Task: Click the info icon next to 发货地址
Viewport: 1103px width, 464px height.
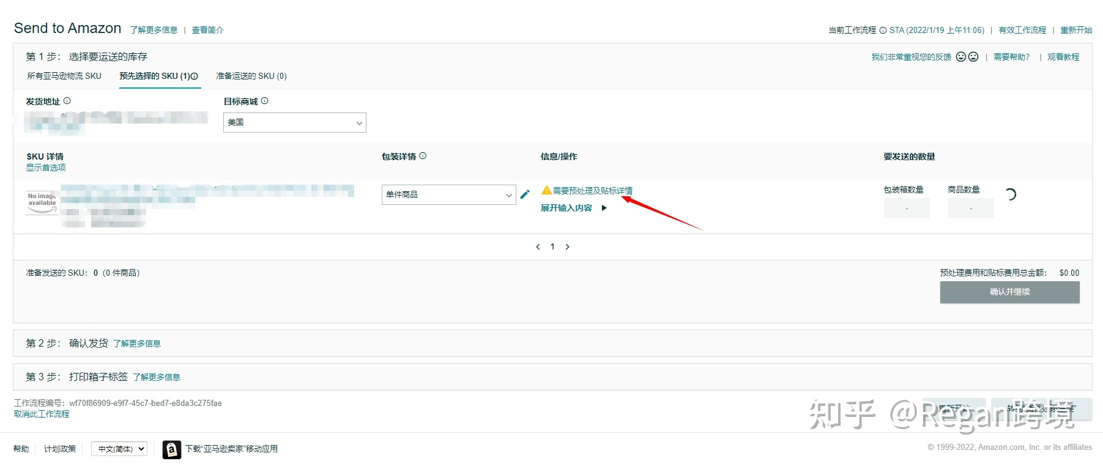Action: tap(67, 101)
